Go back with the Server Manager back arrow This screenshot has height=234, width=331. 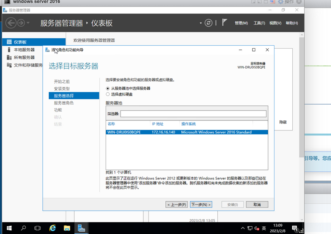click(11, 23)
